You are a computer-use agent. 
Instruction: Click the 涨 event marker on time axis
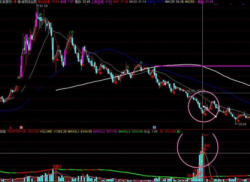[21, 127]
